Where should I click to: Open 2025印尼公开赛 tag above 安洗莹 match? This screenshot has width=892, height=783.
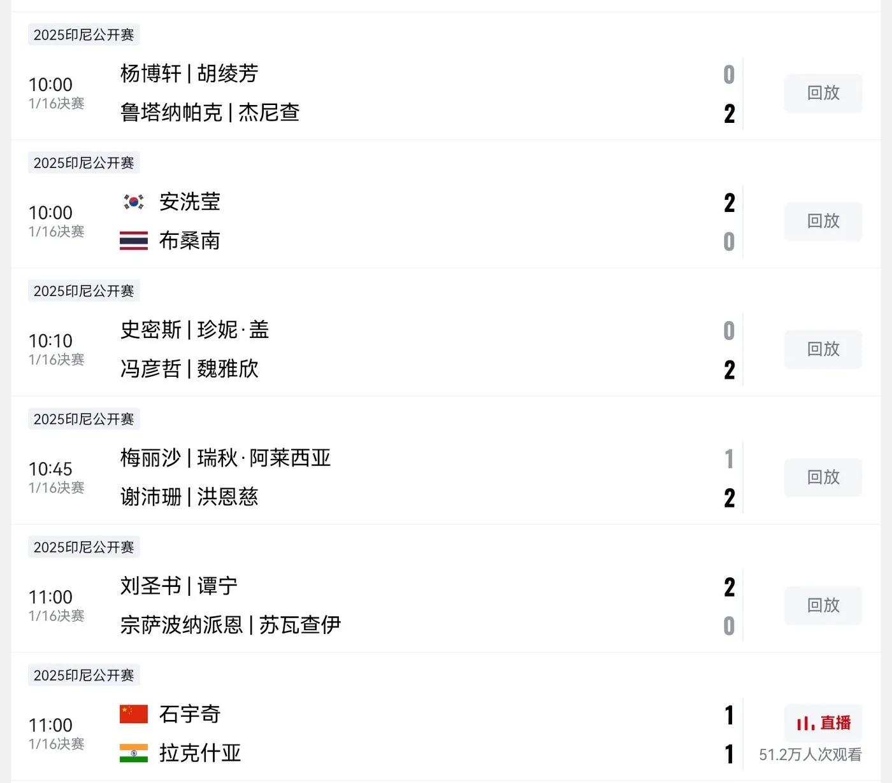(x=84, y=163)
